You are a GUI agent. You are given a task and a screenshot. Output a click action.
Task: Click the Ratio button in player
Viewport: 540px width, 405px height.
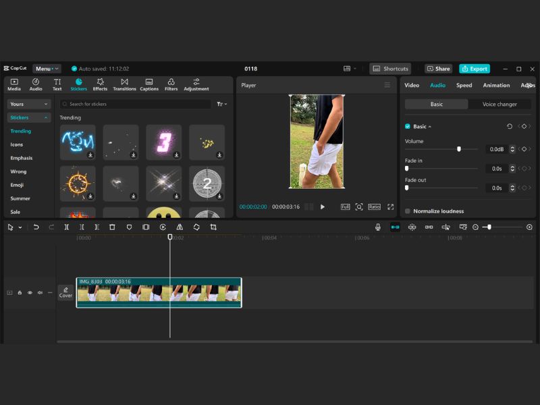(374, 207)
